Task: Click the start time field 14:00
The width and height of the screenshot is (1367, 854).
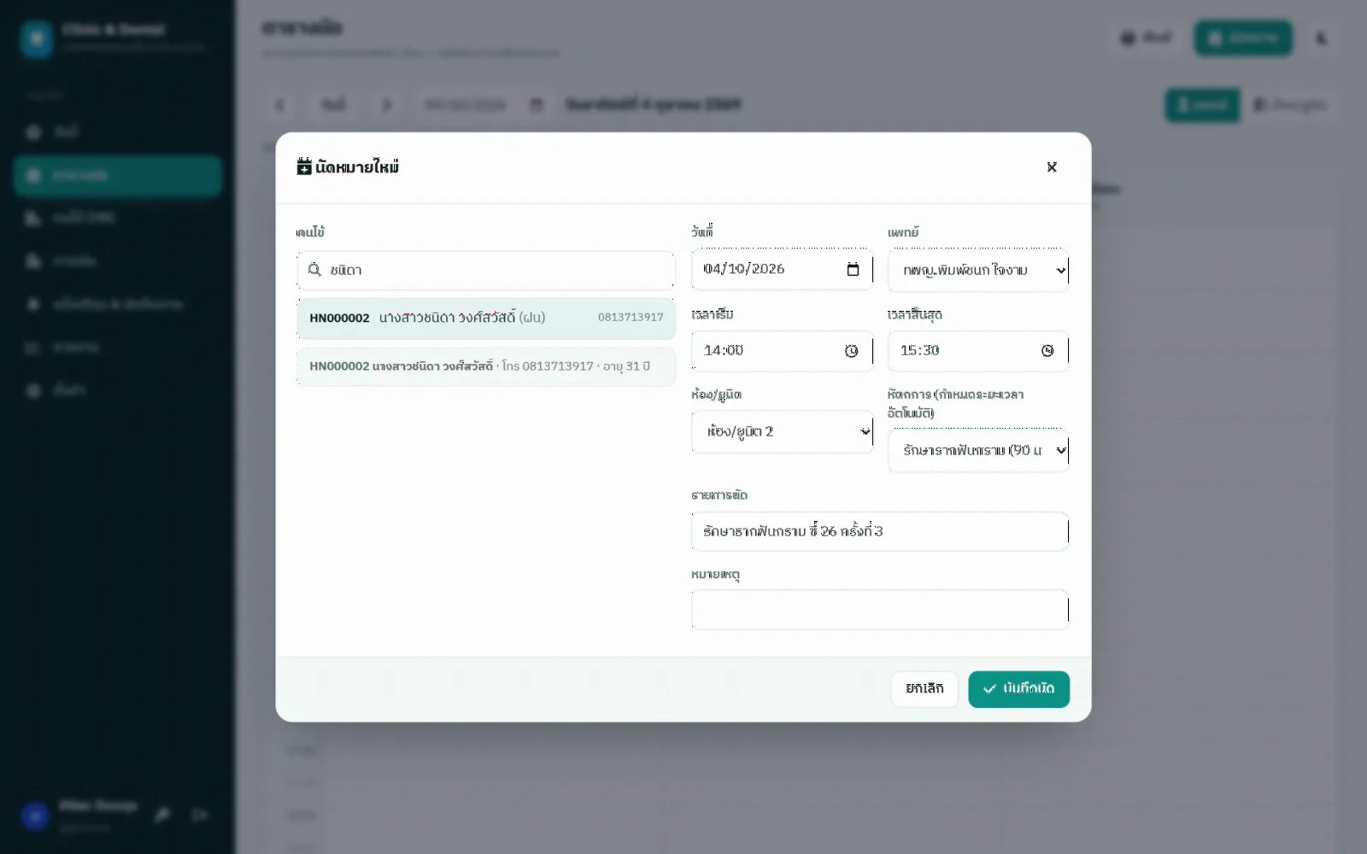Action: [x=782, y=351]
